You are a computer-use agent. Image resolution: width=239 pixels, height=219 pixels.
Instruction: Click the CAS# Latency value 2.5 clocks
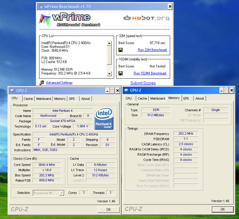click(186, 144)
